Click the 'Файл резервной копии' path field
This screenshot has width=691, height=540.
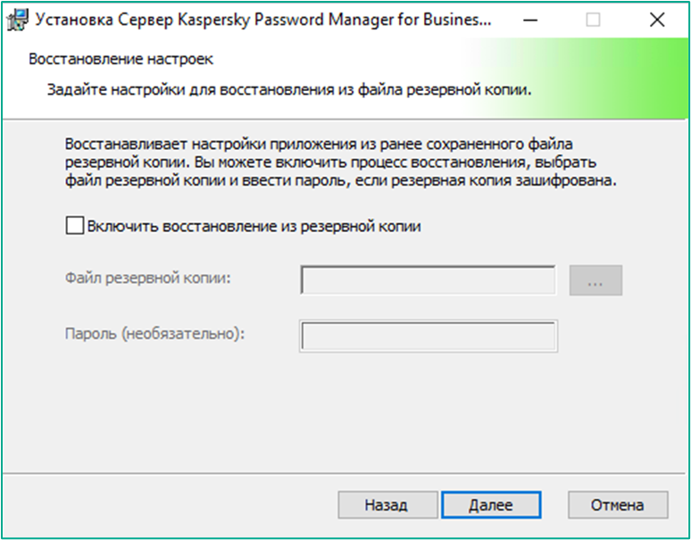pyautogui.click(x=428, y=280)
